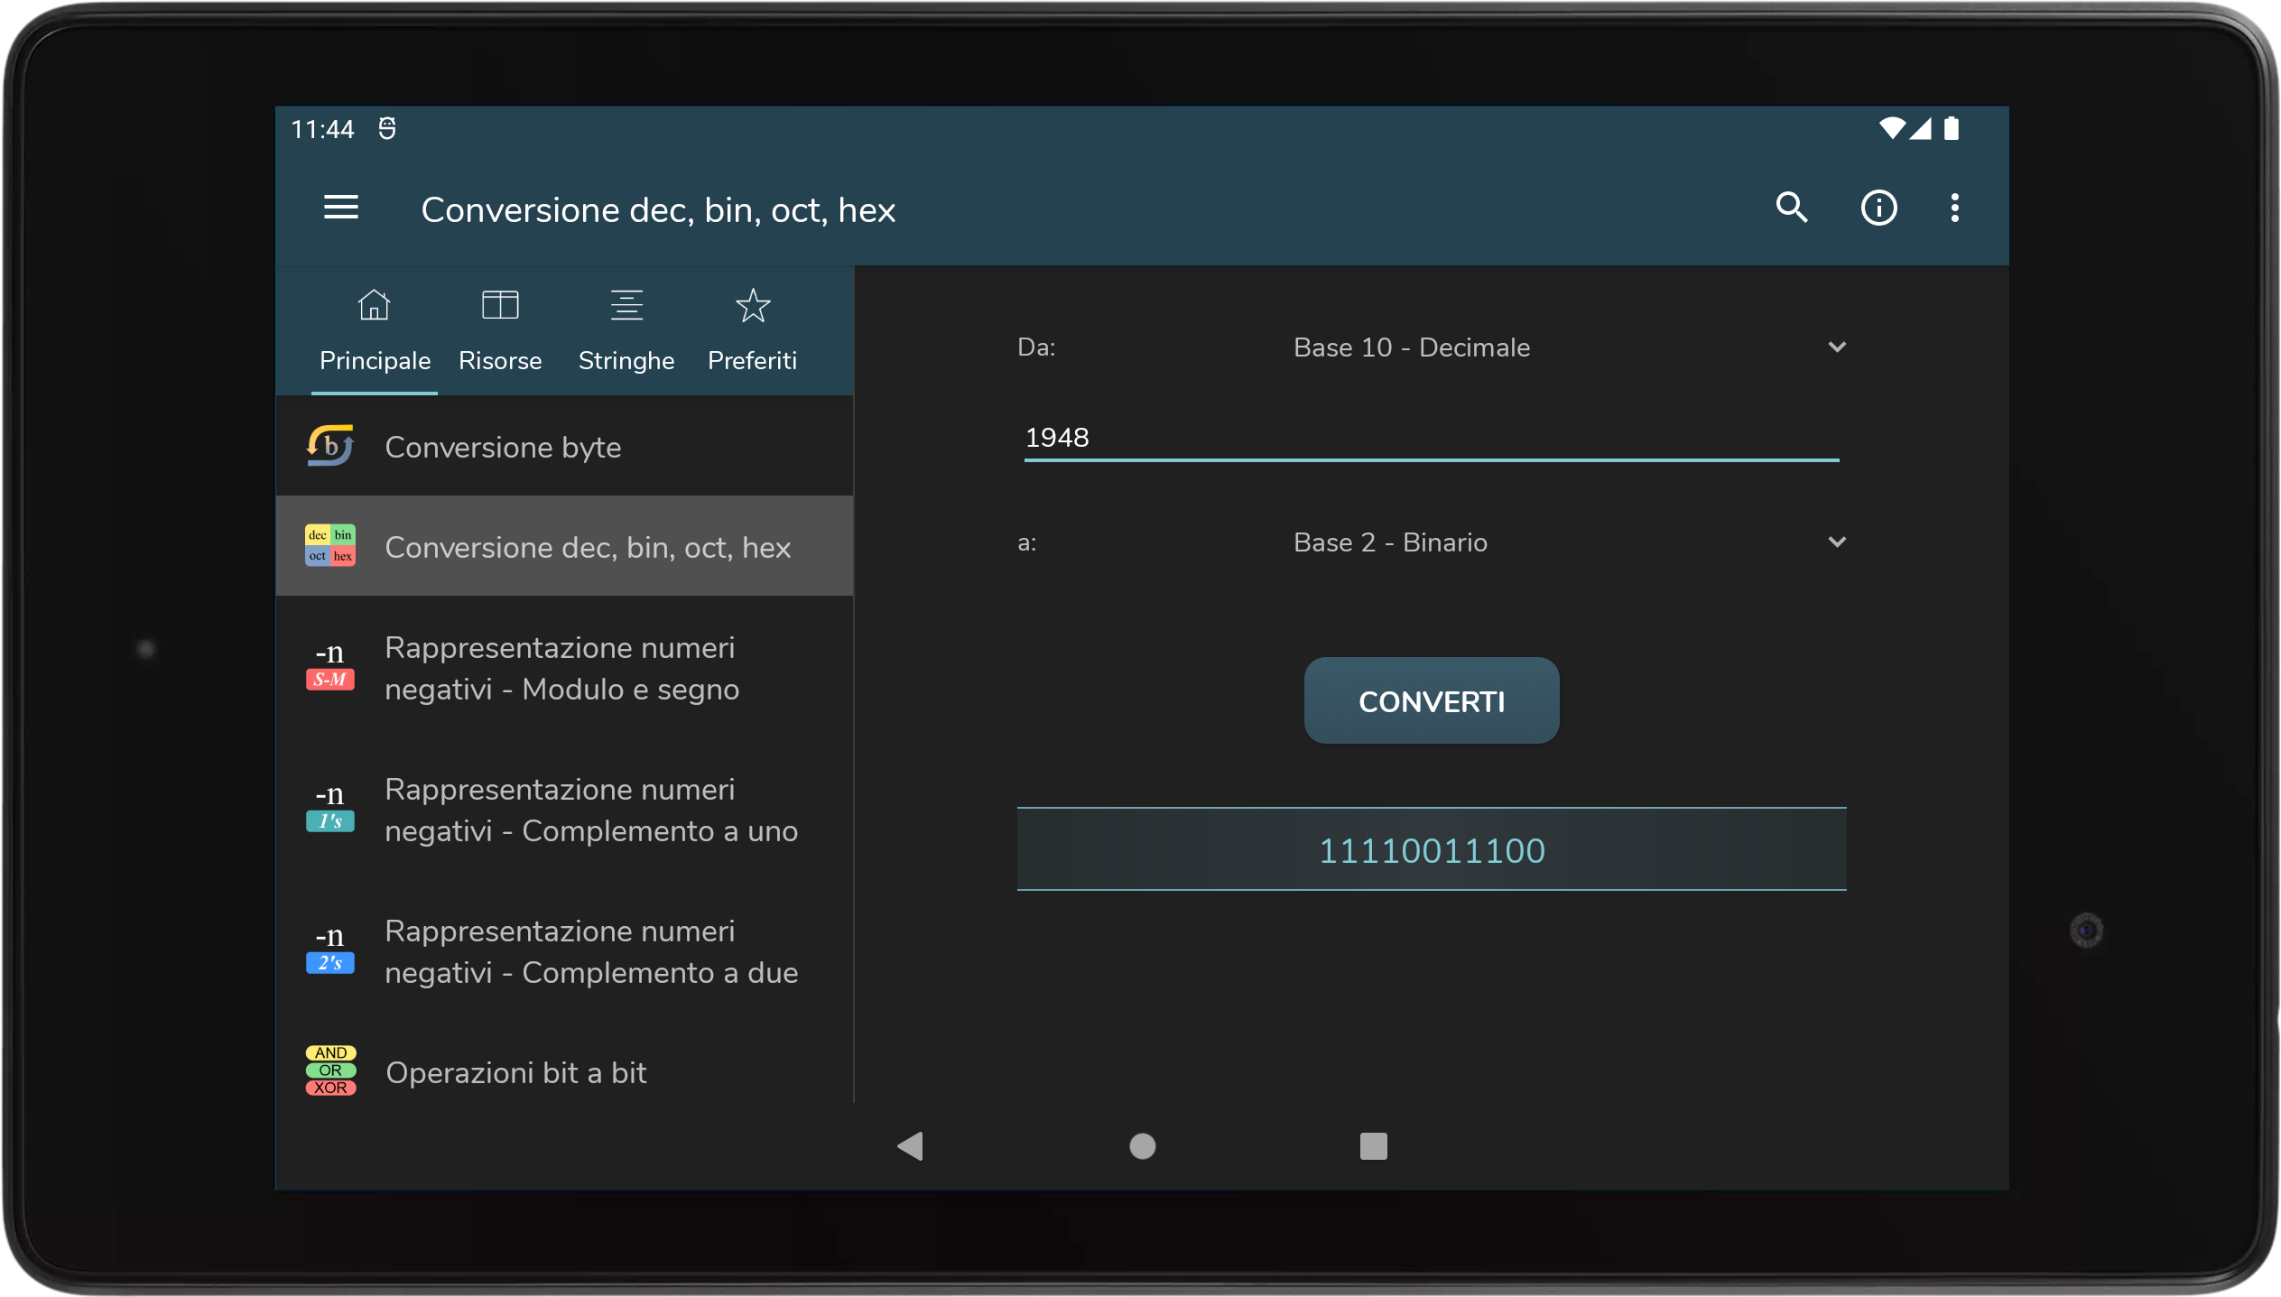This screenshot has height=1297, width=2281.
Task: Tap the a: label
Action: tap(1027, 542)
